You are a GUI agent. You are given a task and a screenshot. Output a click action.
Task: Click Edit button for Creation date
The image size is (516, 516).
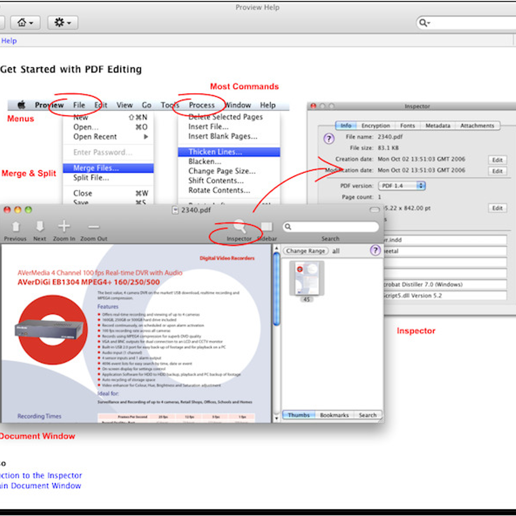497,160
